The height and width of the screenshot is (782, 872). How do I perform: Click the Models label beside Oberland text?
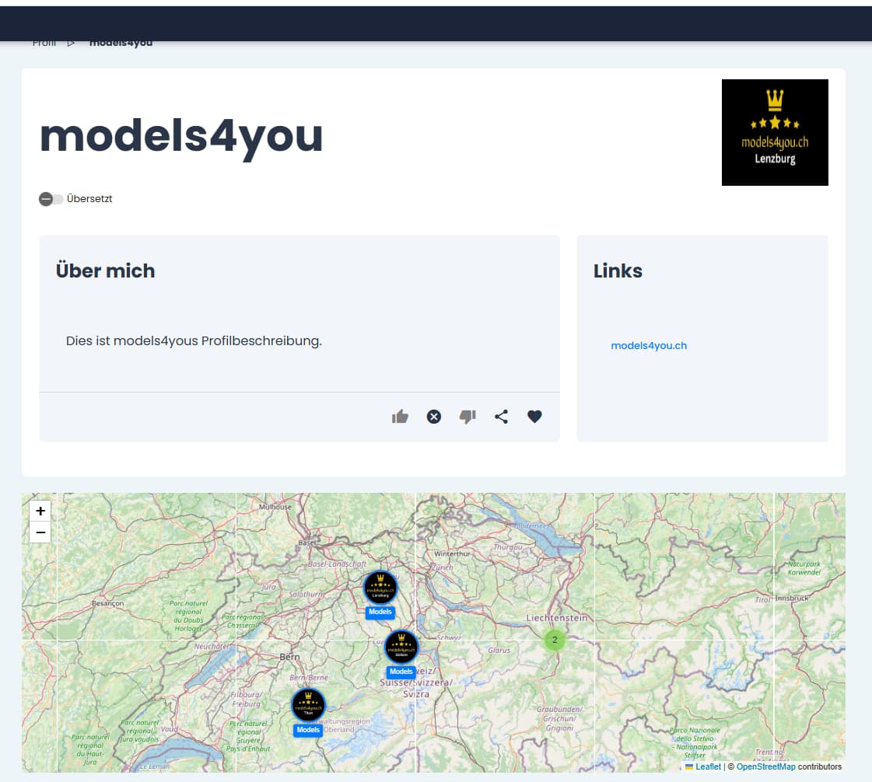tap(308, 731)
